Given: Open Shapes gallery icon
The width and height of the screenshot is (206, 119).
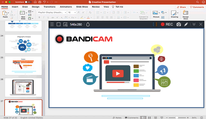Looking at the screenshot, I should pyautogui.click(x=163, y=13).
